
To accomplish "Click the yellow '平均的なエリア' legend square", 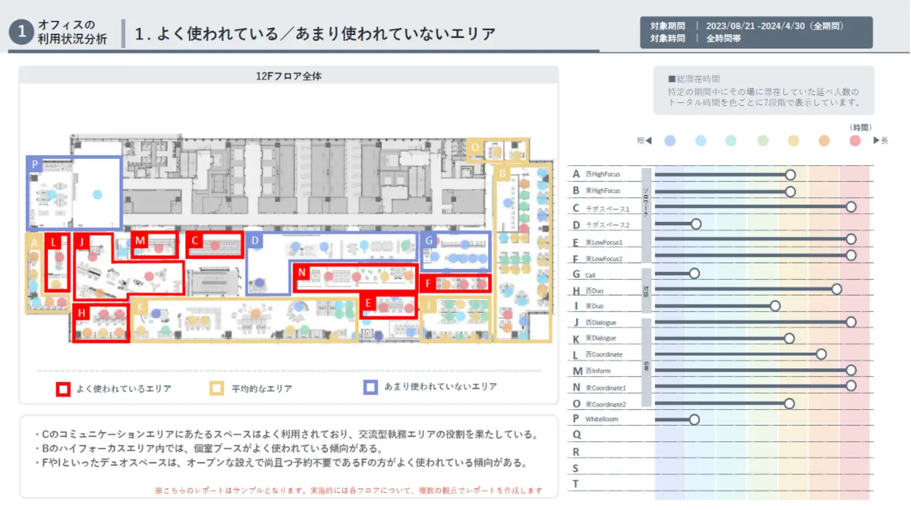I will tap(217, 389).
